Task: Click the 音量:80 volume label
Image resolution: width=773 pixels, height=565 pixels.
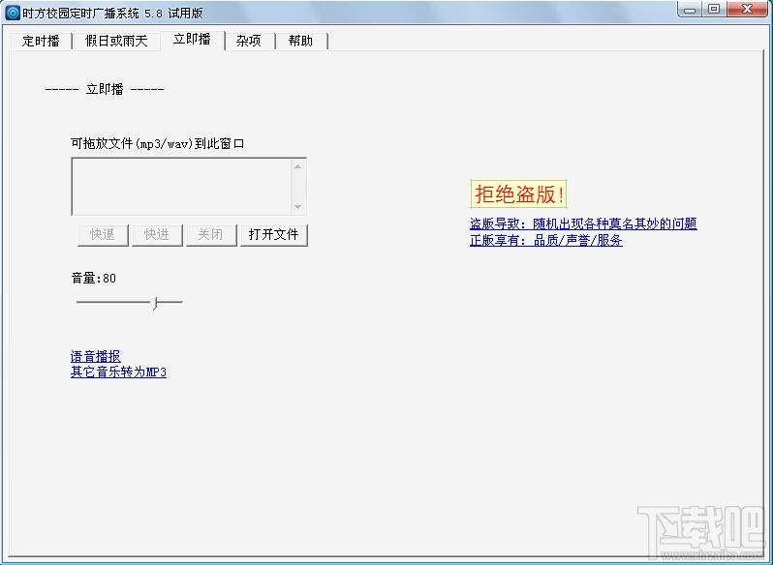Action: click(94, 278)
